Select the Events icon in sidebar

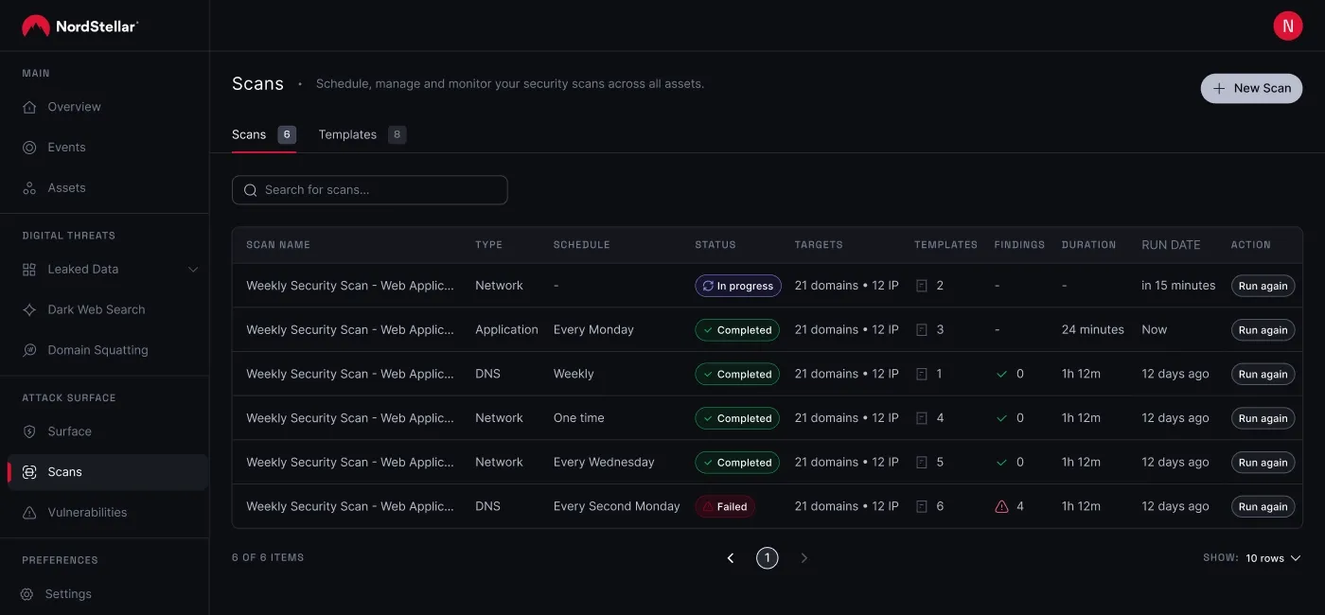[28, 147]
